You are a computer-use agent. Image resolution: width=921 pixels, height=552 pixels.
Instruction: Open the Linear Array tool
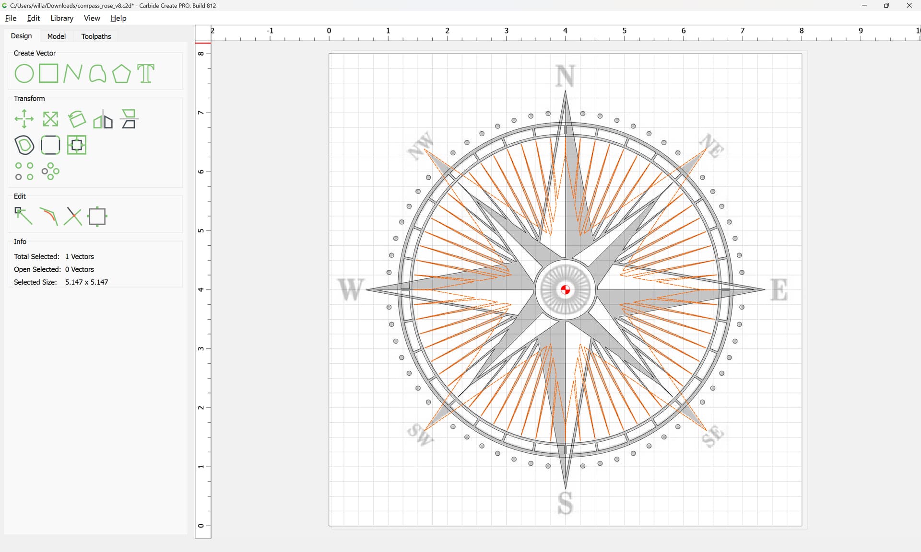[x=24, y=171]
